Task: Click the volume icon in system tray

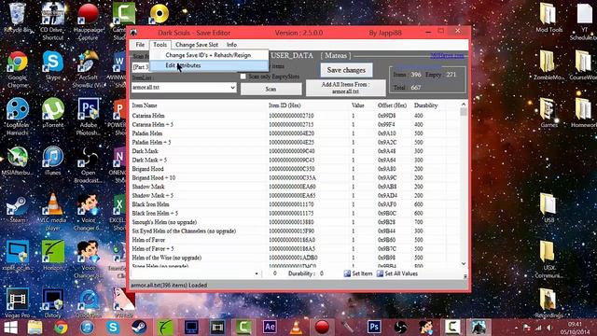Action: 549,328
